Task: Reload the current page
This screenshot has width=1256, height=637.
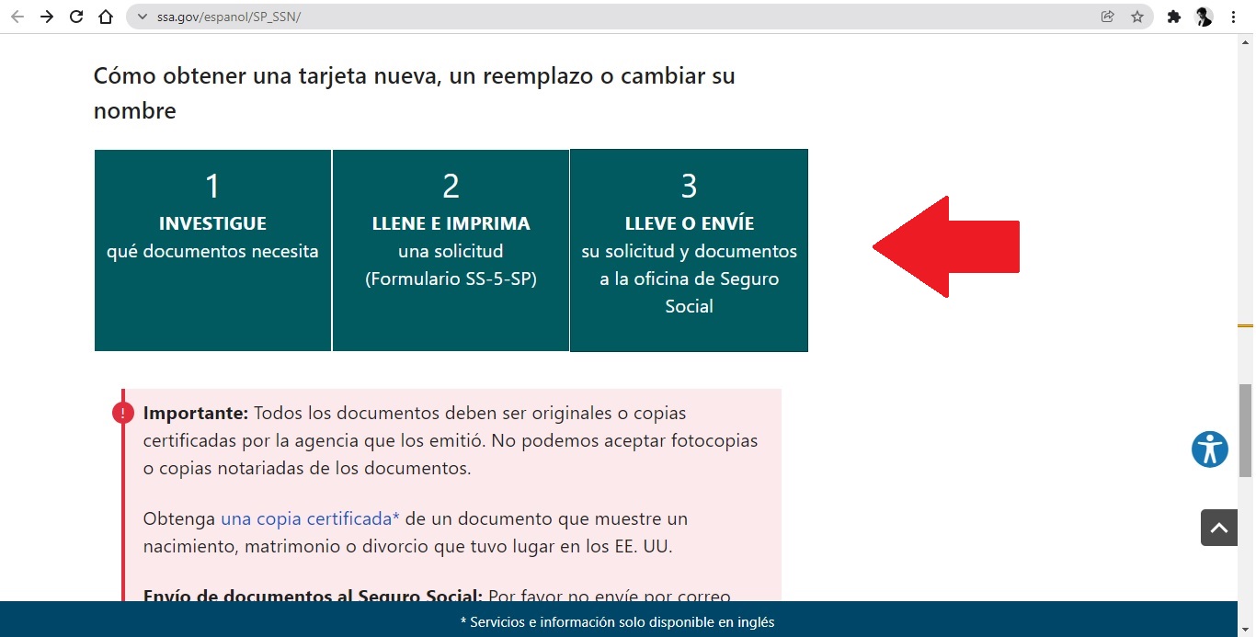Action: [x=76, y=17]
